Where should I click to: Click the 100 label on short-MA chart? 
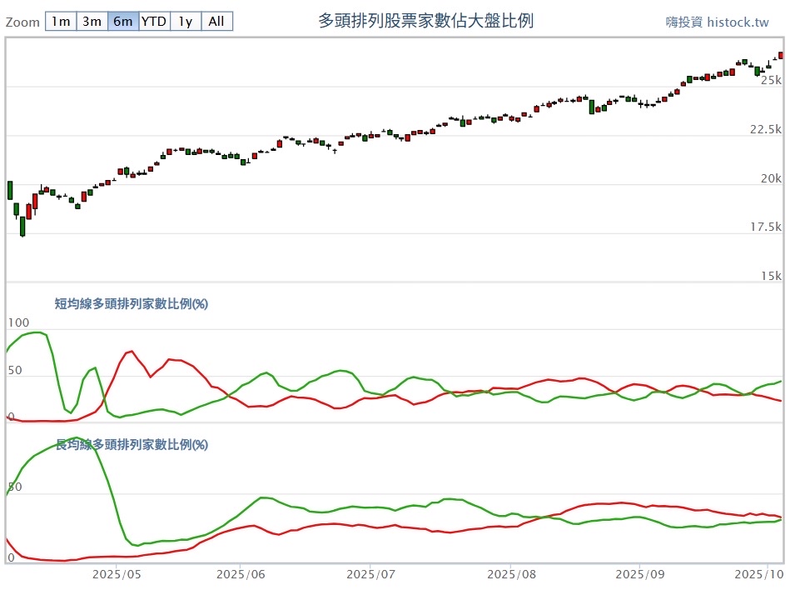point(18,322)
